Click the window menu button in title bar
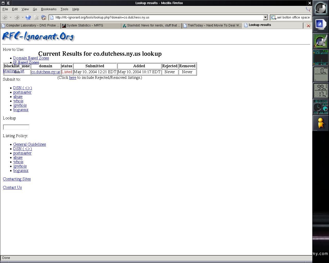Viewport: 329px width, 263px height. (x=3, y=3)
